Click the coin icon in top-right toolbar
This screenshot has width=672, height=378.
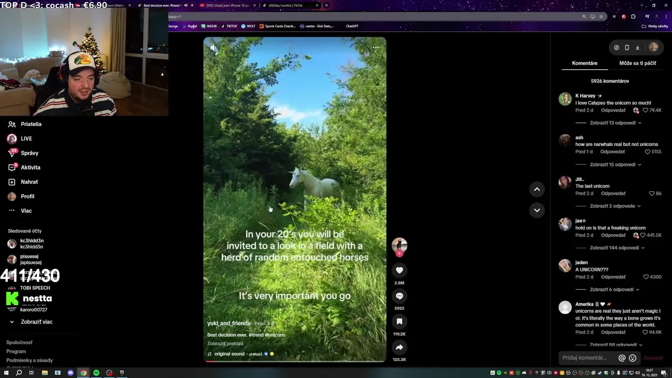(x=616, y=47)
